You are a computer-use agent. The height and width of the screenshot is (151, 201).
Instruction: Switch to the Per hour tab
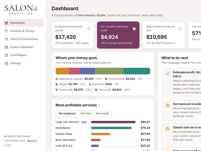pos(86,114)
